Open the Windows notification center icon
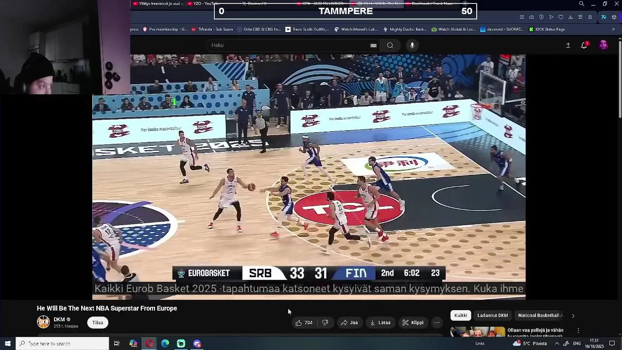Screen dimensions: 622x350 click(x=612, y=344)
